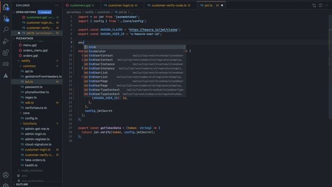
Task: Click netlify in the breadcrumb path
Action: click(89, 12)
